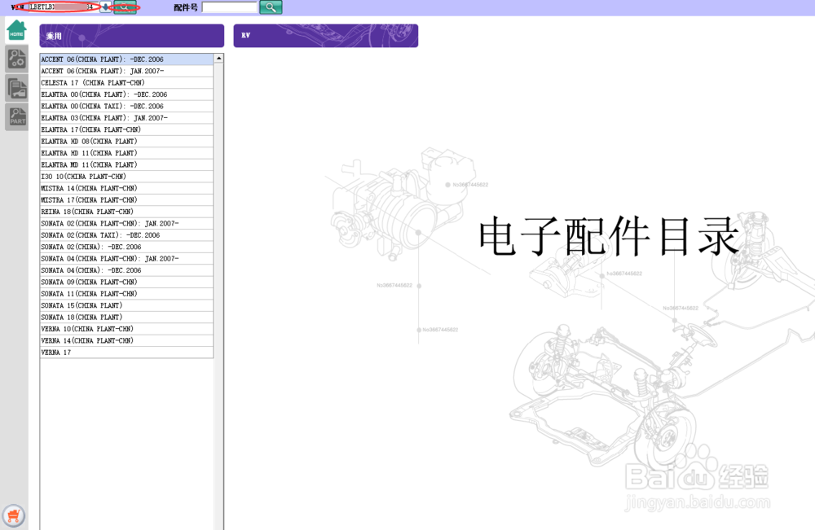Viewport: 815px width, 530px height.
Task: Select VERNA 17 model row
Action: click(126, 353)
